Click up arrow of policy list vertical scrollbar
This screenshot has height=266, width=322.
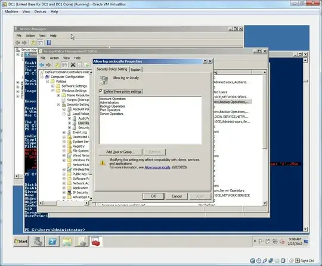point(265,72)
